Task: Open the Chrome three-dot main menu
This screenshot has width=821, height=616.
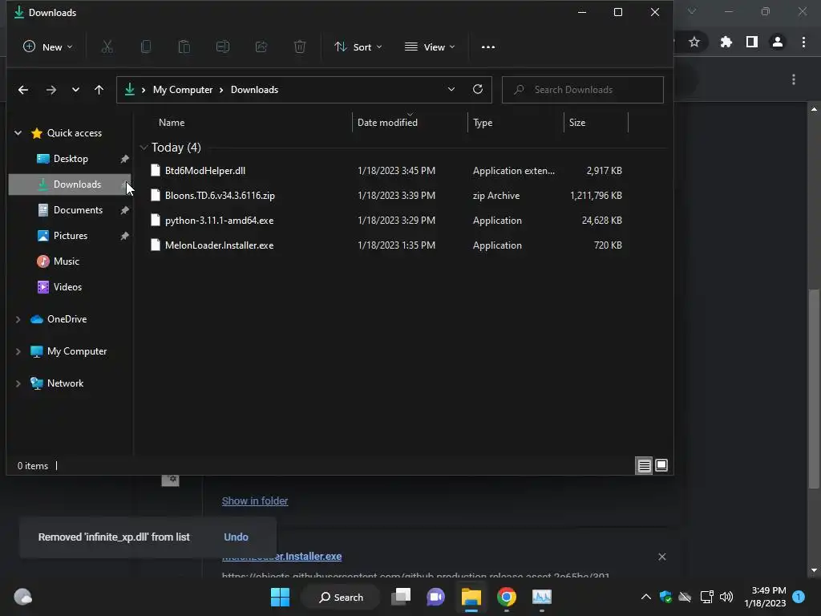Action: click(x=803, y=42)
